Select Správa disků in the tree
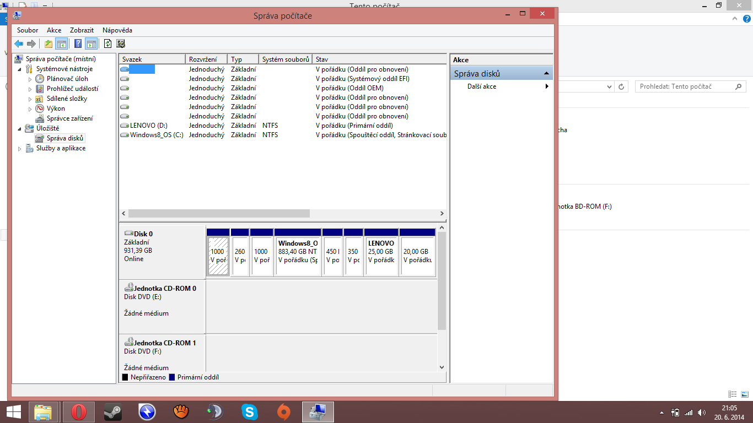The height and width of the screenshot is (423, 753). pos(65,138)
